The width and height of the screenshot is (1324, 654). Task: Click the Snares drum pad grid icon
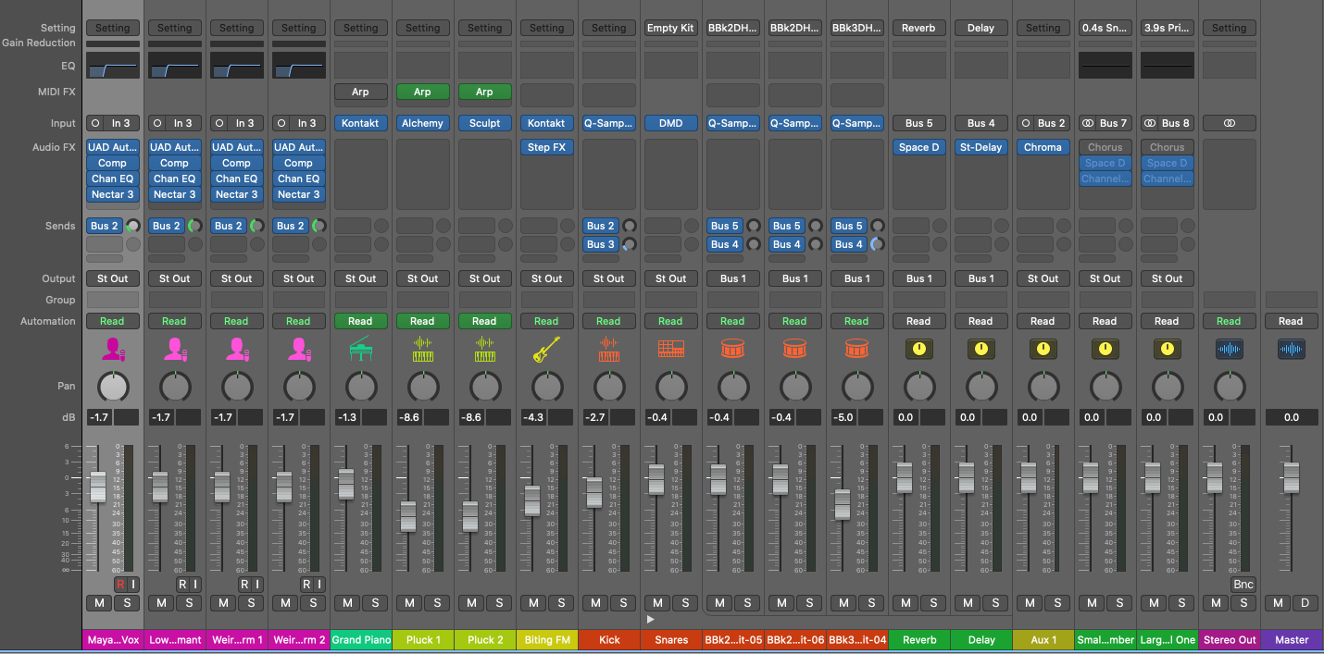[670, 349]
